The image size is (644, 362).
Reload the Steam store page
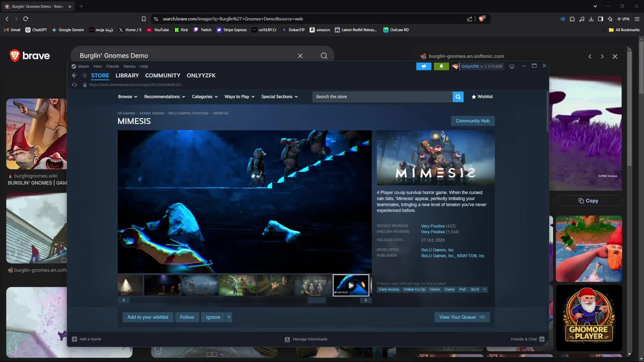[x=74, y=85]
